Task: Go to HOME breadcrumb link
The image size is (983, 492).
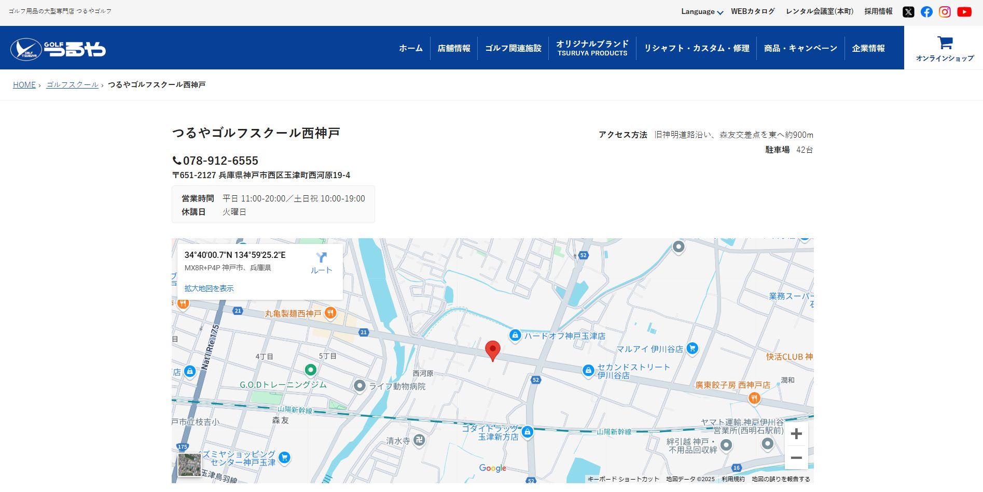Action: 24,85
